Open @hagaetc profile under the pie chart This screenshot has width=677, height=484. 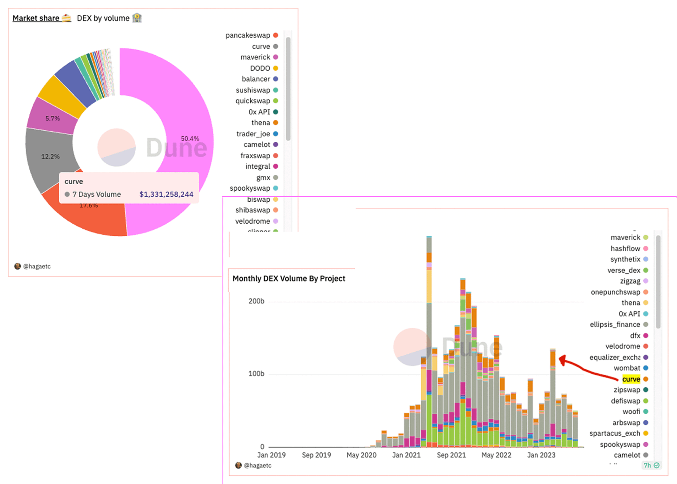(37, 266)
